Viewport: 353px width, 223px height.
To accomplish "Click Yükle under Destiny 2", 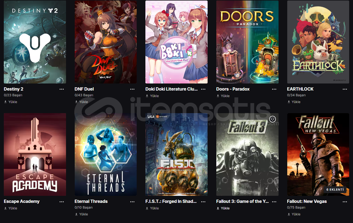I will [x=11, y=102].
